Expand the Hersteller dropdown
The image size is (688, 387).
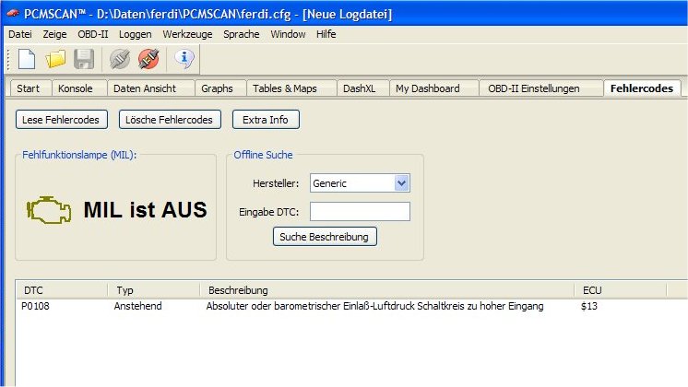[400, 183]
